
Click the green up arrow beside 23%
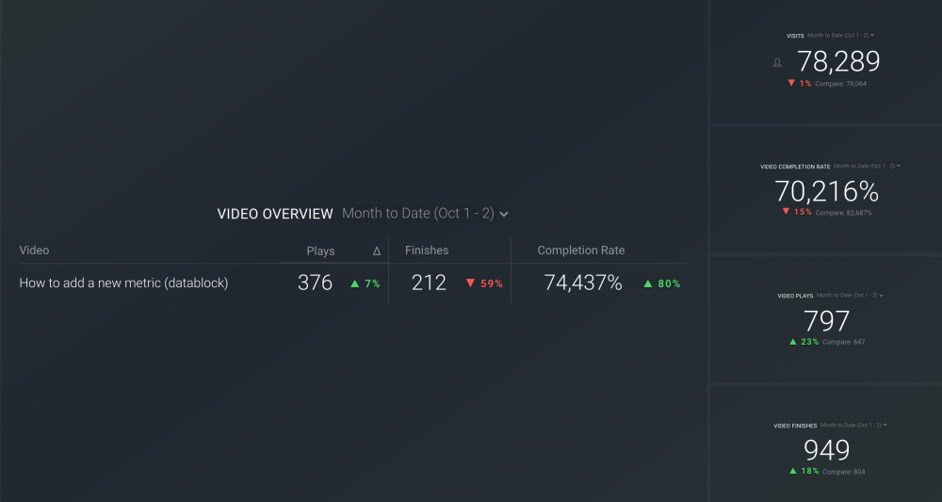pyautogui.click(x=793, y=342)
